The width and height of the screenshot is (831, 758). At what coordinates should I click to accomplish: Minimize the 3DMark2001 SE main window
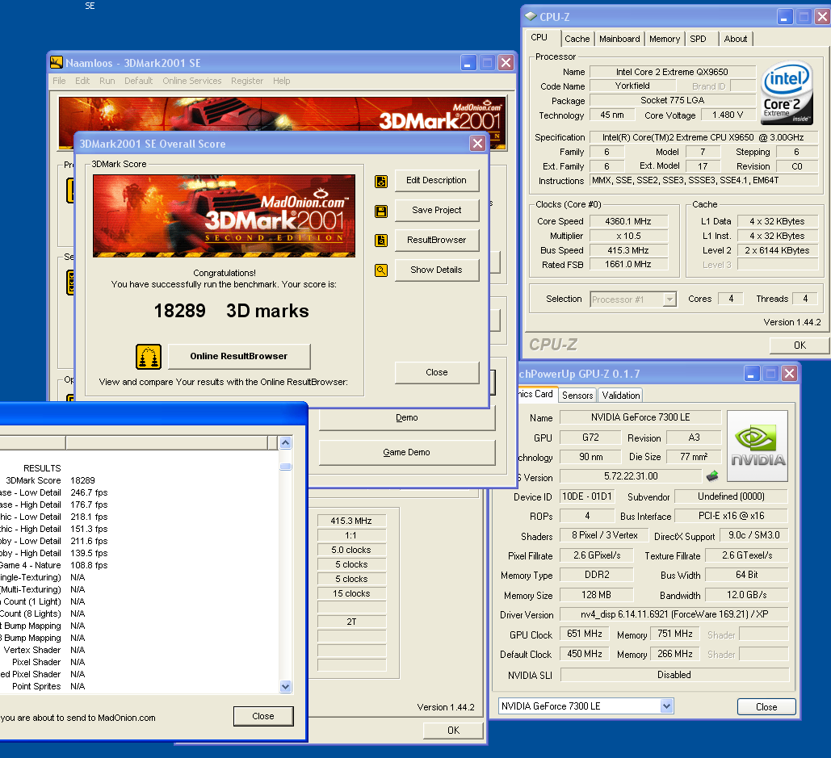[x=468, y=62]
